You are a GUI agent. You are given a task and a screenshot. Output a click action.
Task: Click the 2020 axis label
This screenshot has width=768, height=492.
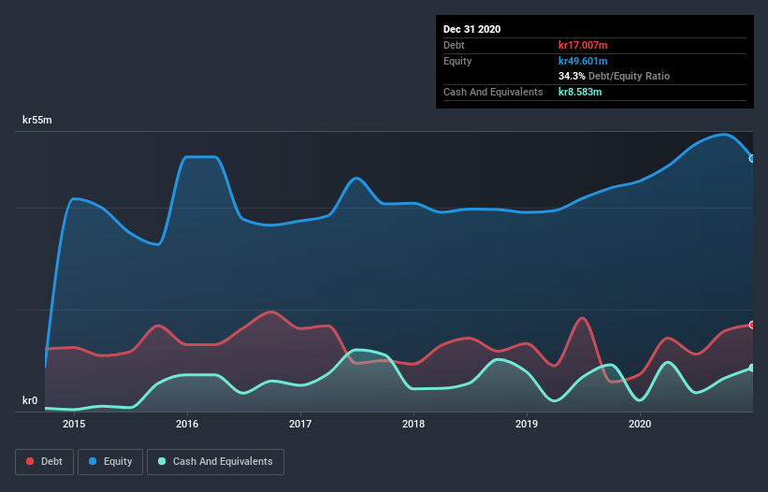[x=640, y=424]
